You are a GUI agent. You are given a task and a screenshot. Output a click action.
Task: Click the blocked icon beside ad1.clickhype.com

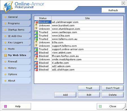click(36, 69)
